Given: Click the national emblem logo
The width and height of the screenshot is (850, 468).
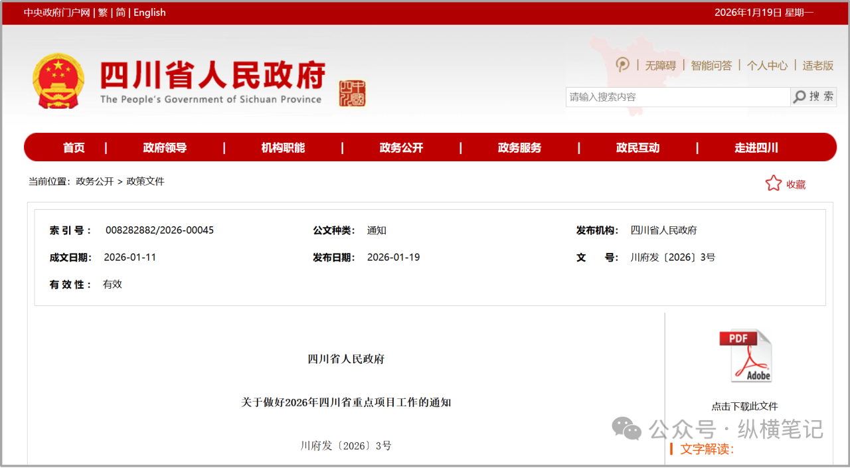Looking at the screenshot, I should click(58, 81).
